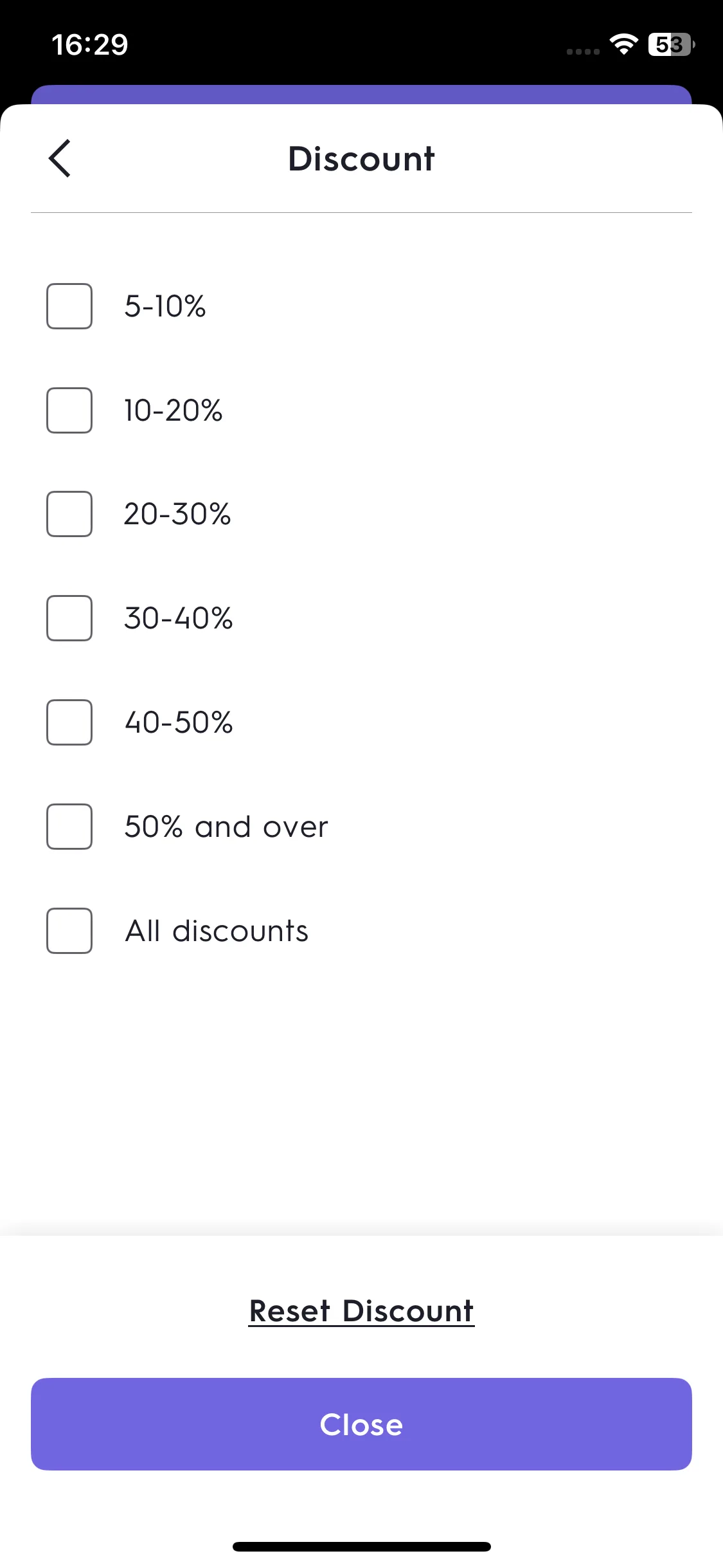Tap the Discount header title
723x1567 pixels.
(361, 158)
